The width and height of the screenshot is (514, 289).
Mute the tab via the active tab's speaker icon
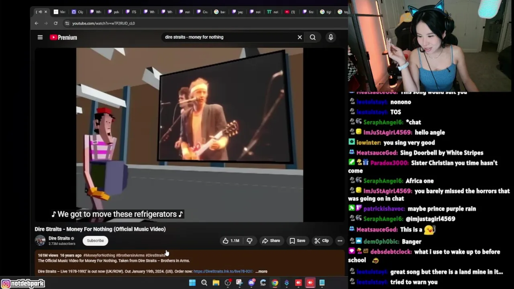40,12
